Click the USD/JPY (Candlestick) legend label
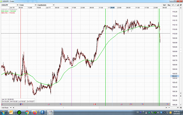 click(x=9, y=9)
